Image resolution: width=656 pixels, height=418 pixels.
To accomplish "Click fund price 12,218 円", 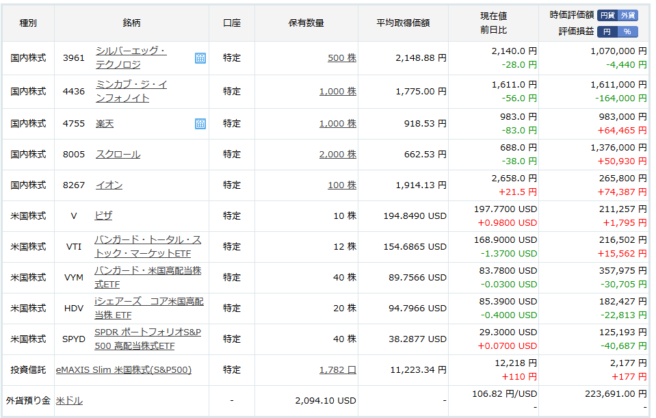I will click(516, 363).
